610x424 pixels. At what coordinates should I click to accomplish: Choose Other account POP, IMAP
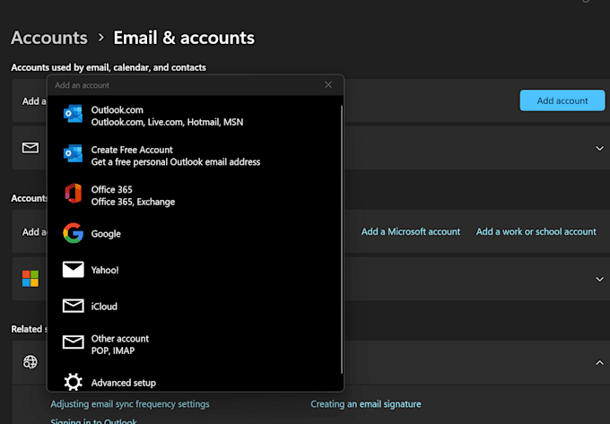click(195, 344)
